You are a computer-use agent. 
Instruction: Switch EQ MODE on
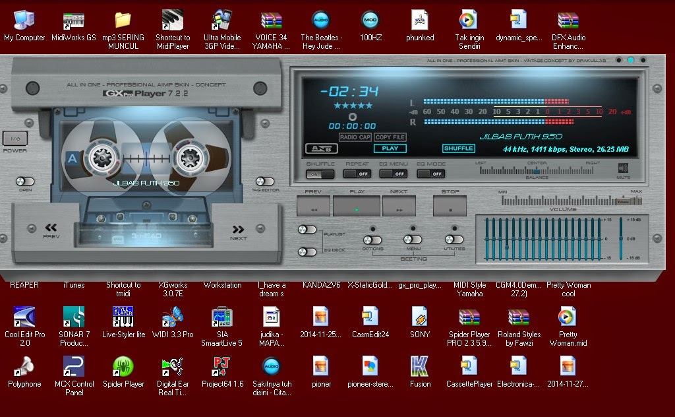(x=431, y=174)
